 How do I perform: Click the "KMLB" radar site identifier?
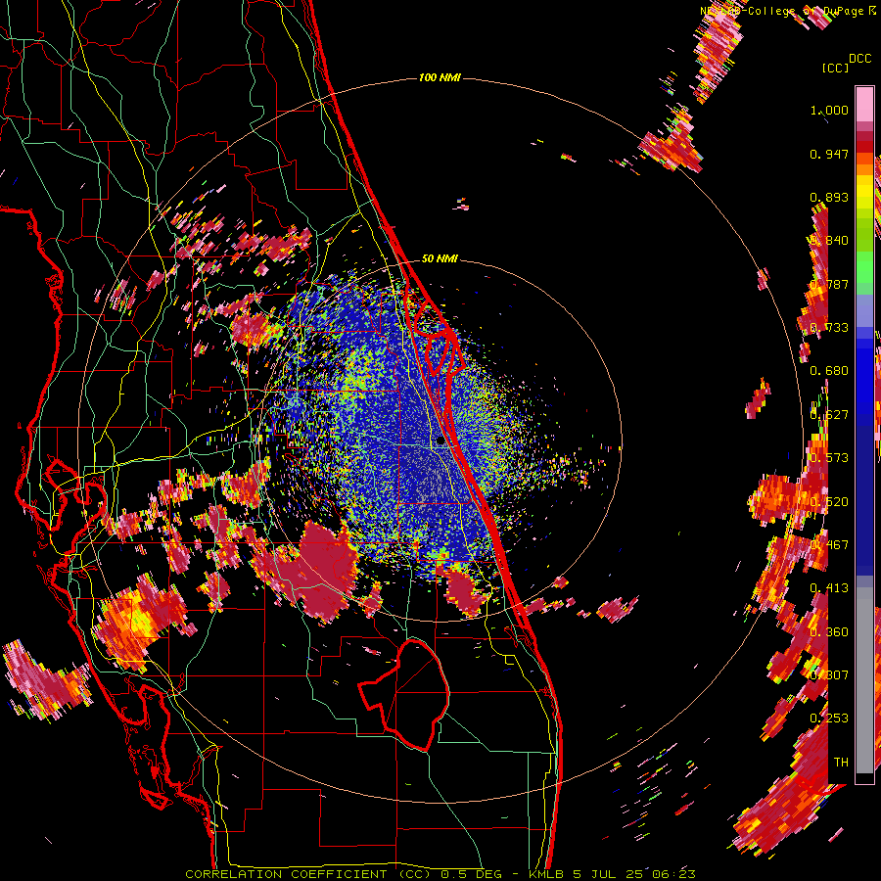click(545, 874)
